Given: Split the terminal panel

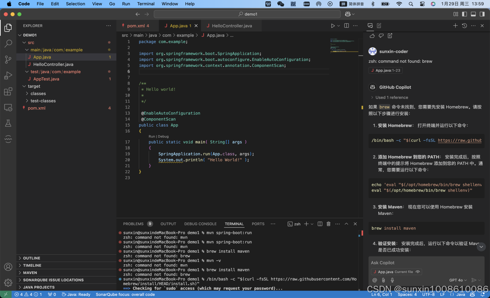Looking at the screenshot, I should click(x=320, y=224).
